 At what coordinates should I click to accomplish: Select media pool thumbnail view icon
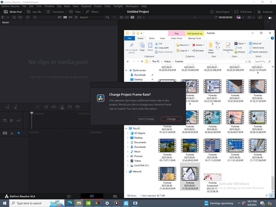click(x=65, y=17)
